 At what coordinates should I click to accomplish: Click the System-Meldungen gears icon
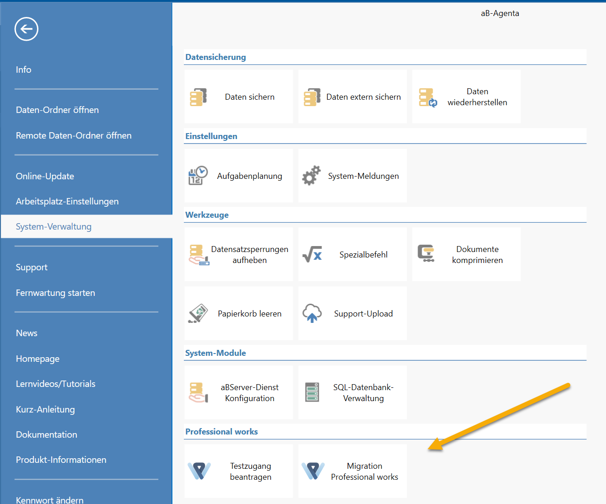[x=311, y=176]
